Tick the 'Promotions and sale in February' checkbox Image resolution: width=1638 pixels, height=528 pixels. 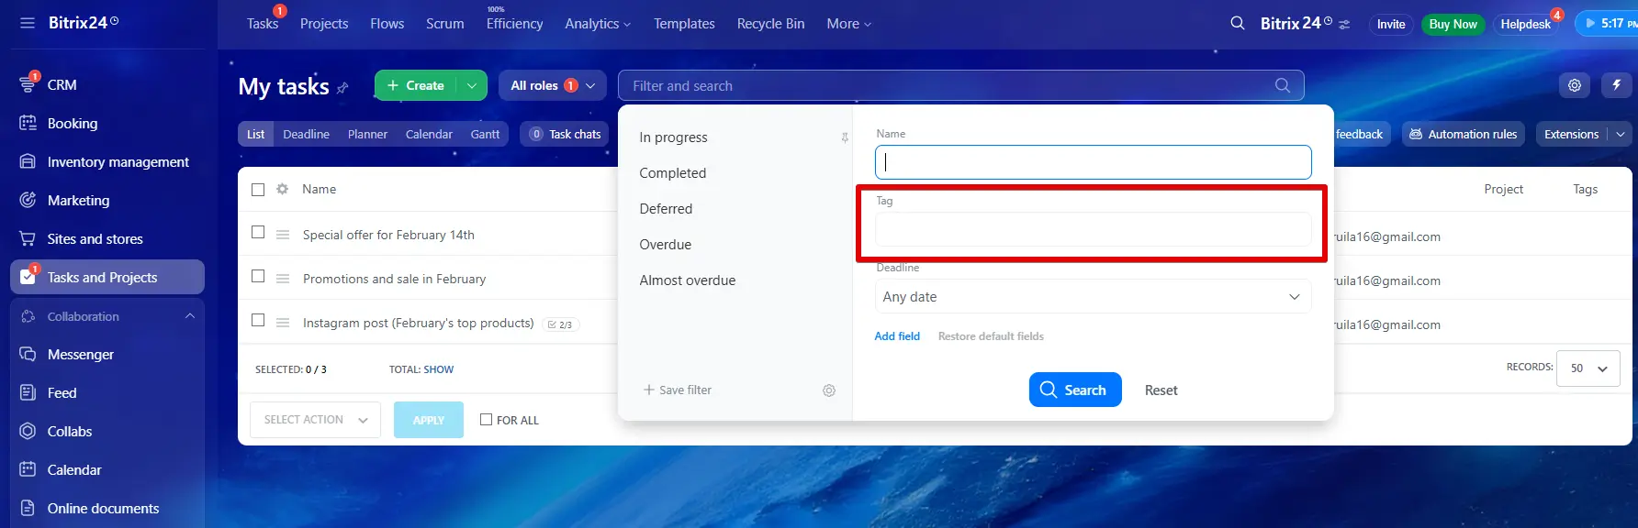pos(258,277)
